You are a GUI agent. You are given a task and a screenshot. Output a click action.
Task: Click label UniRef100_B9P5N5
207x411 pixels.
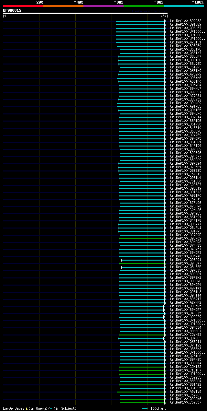pyautogui.click(x=186, y=306)
